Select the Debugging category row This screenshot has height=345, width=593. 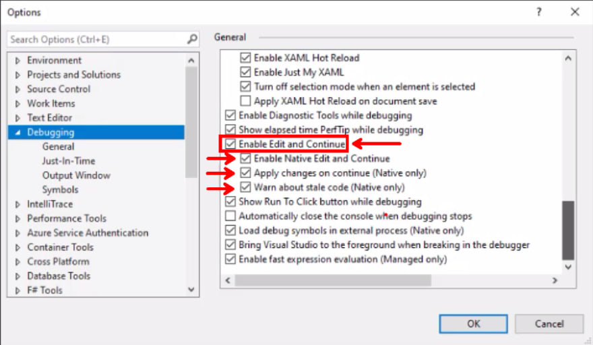tap(96, 132)
